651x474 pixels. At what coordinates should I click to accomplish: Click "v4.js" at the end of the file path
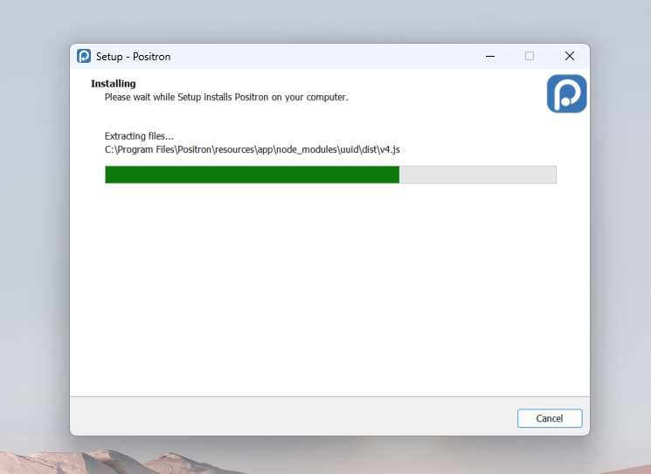tap(389, 149)
